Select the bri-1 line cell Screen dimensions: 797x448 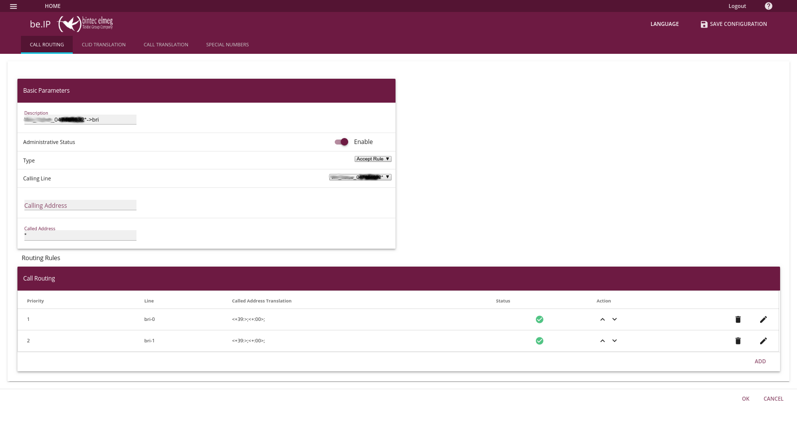point(149,341)
